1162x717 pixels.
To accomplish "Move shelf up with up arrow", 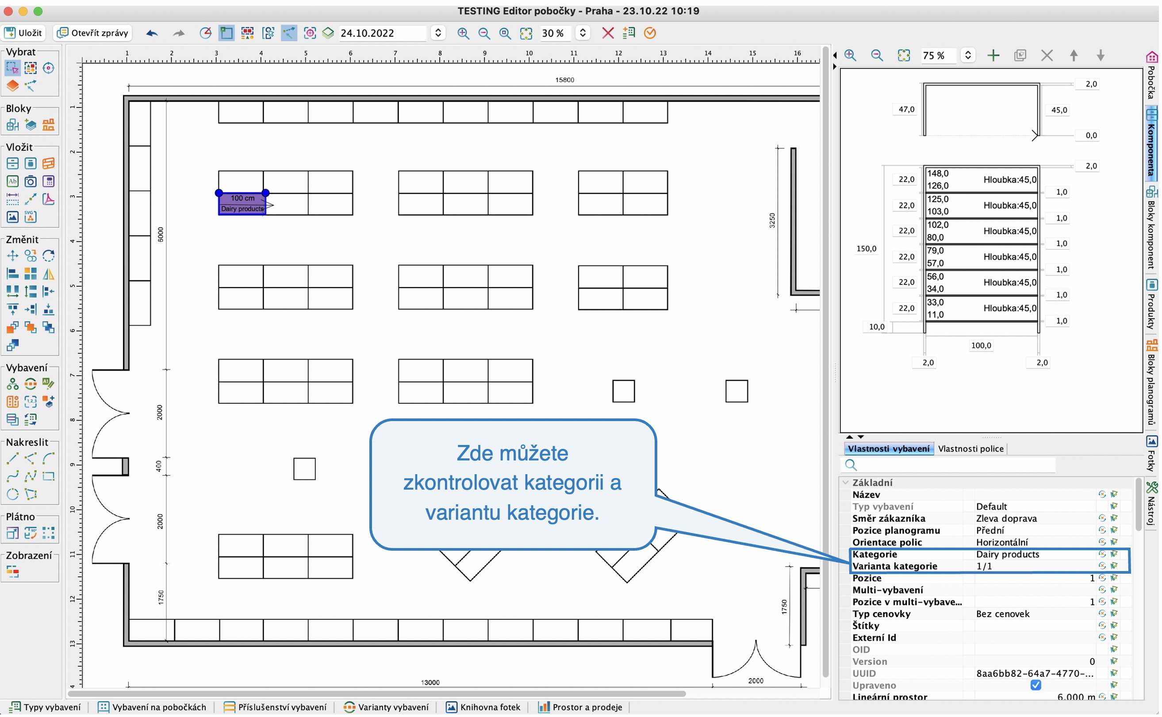I will click(x=1074, y=55).
